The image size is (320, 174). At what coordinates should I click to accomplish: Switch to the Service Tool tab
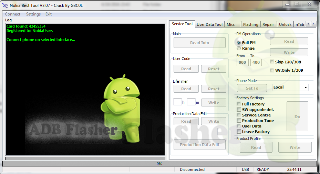point(182,24)
